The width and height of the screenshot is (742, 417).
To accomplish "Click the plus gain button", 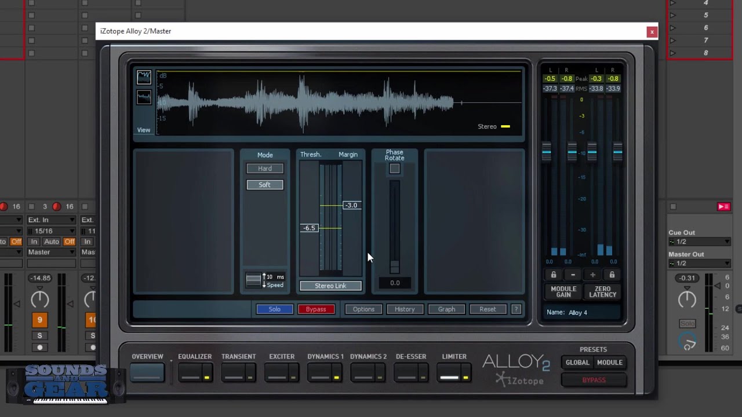I will coord(592,275).
